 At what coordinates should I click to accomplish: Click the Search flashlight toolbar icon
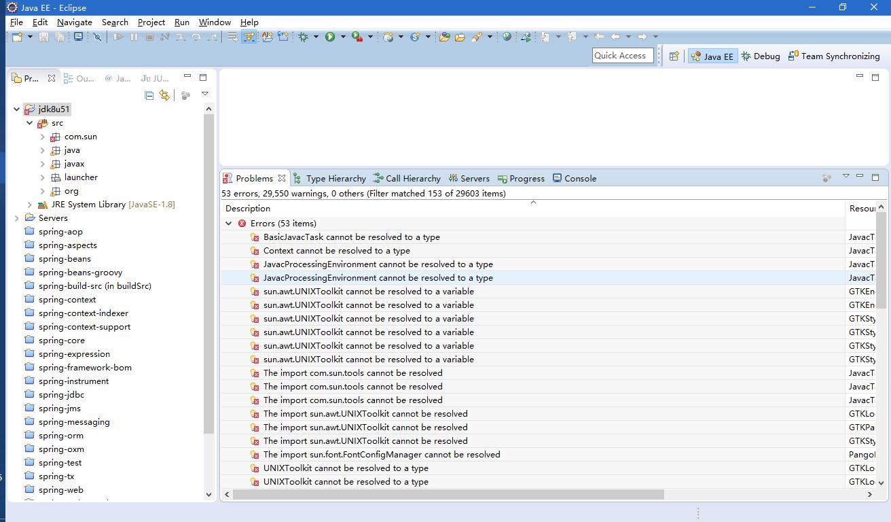point(477,37)
